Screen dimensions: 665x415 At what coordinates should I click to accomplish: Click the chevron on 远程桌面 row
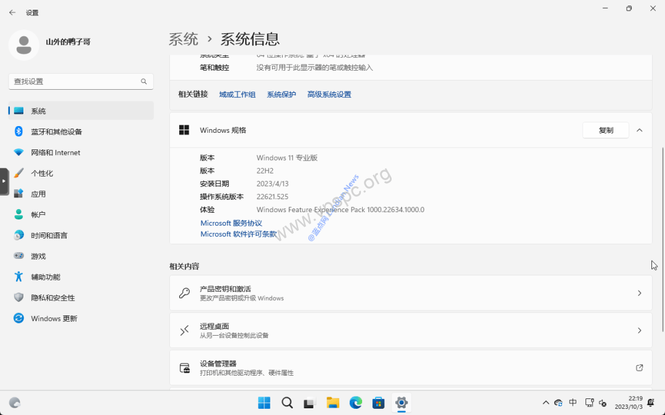640,330
